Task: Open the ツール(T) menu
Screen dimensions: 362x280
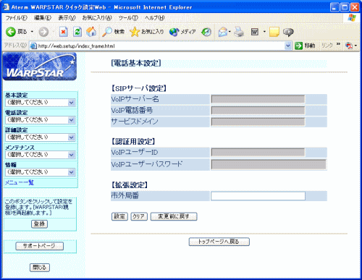Action: [x=128, y=18]
